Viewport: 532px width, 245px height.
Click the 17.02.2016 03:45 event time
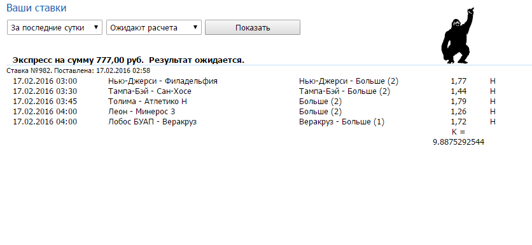point(45,102)
